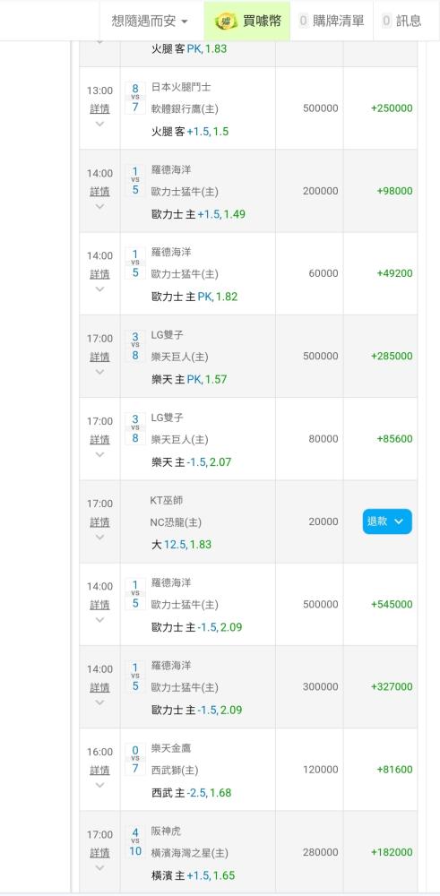Image resolution: width=440 pixels, height=896 pixels.
Task: Click the blue 退款 dropdown button
Action: [387, 521]
